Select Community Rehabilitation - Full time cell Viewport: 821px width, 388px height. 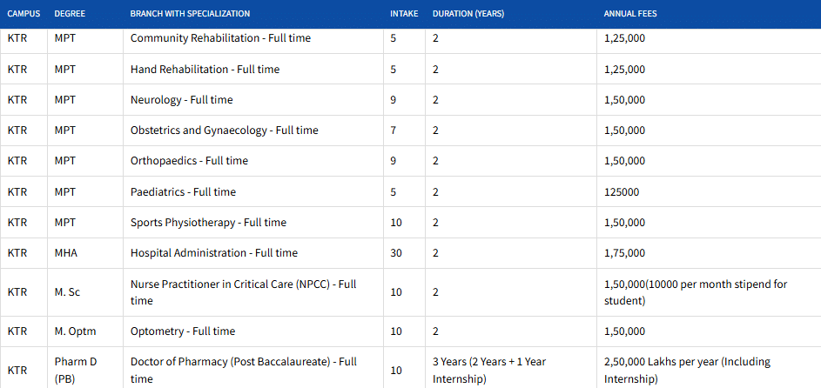(220, 38)
